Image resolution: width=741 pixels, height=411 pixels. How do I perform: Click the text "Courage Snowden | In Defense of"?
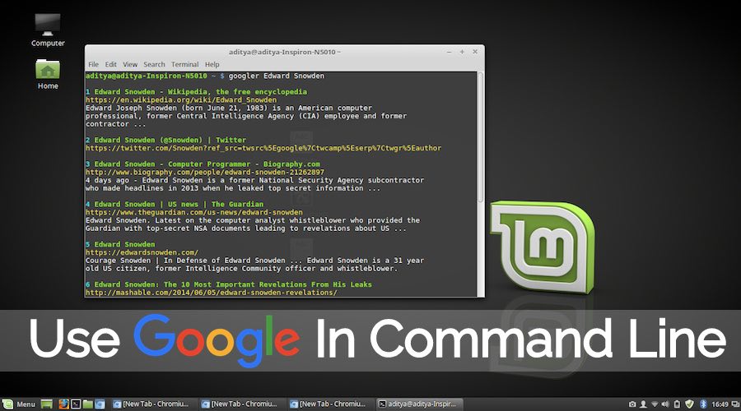(x=154, y=261)
